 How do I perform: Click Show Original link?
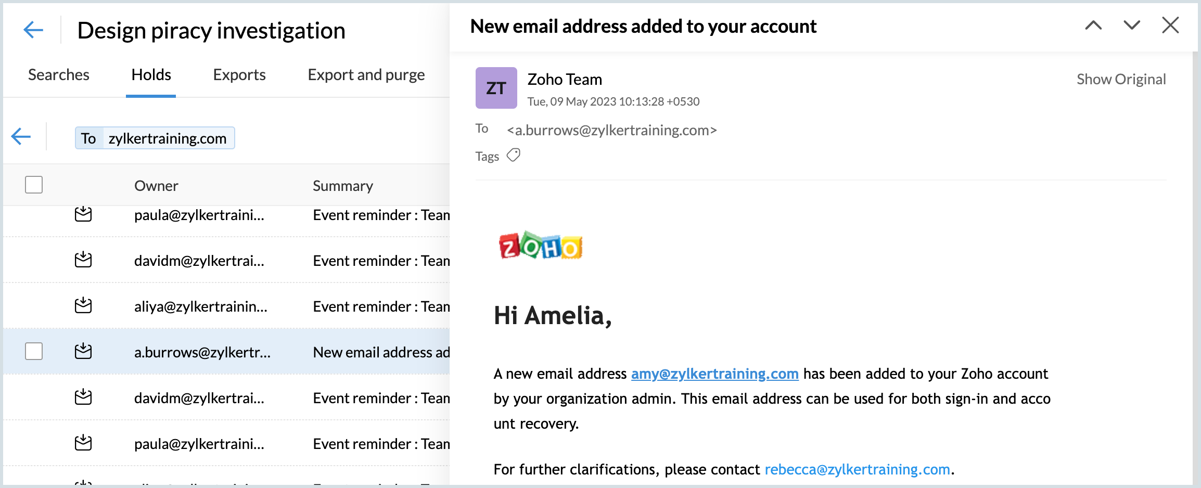coord(1121,79)
